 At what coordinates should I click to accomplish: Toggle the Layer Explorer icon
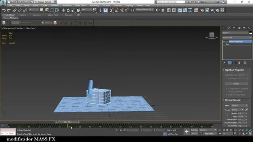coord(174,10)
